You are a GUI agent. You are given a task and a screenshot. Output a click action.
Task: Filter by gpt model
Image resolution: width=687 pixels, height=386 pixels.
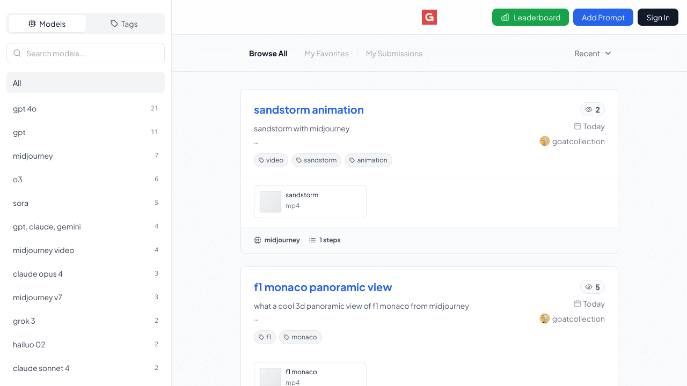point(85,132)
